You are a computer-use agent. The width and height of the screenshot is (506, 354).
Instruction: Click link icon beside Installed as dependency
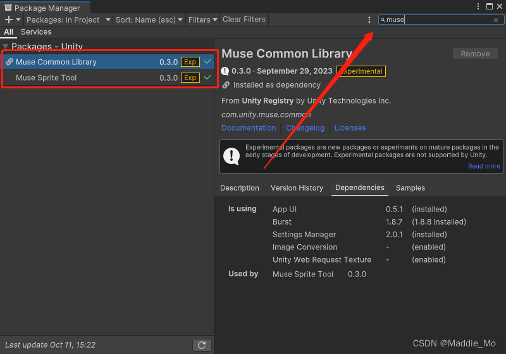click(226, 85)
